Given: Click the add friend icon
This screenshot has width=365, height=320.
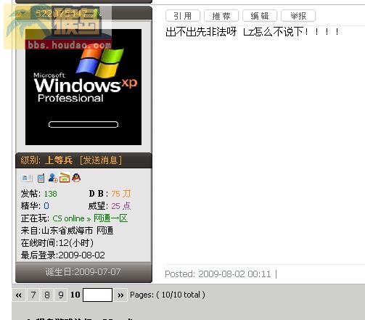Looking at the screenshot, I should 53,178.
